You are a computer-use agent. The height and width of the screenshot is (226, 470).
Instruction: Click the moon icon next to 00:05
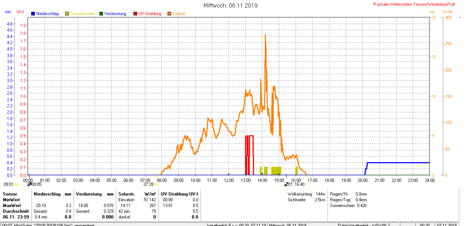click(29, 184)
